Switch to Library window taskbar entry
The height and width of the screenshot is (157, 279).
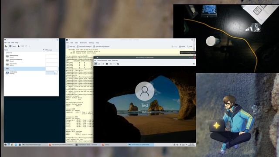click(114, 145)
